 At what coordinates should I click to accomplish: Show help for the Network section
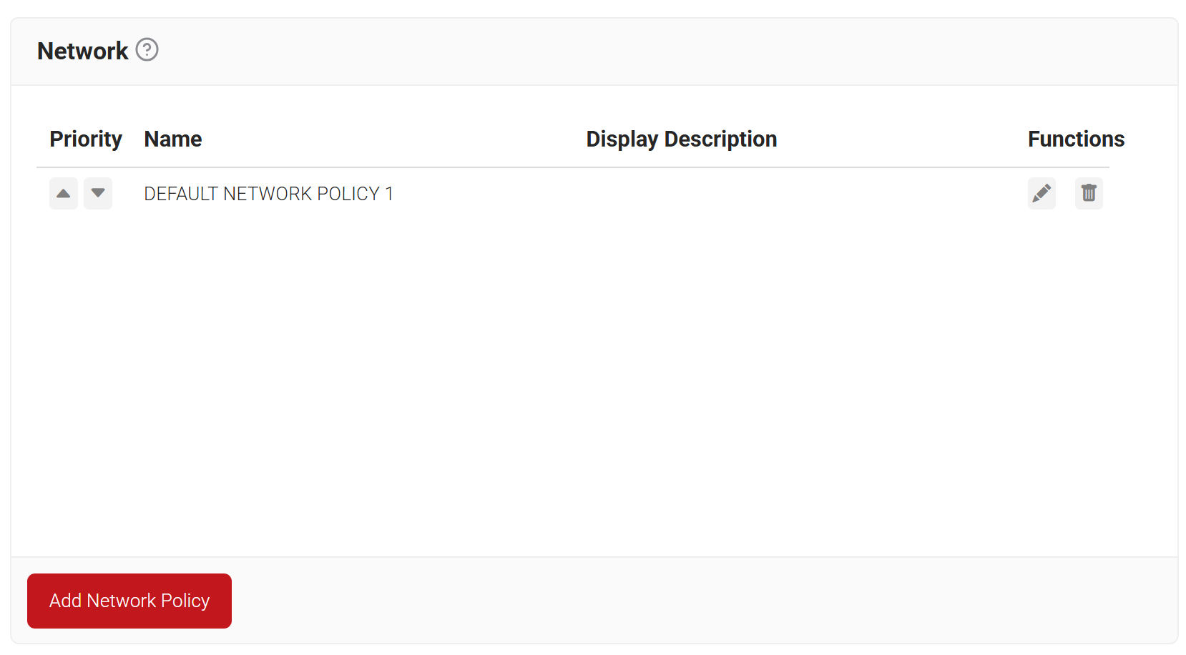click(x=147, y=50)
